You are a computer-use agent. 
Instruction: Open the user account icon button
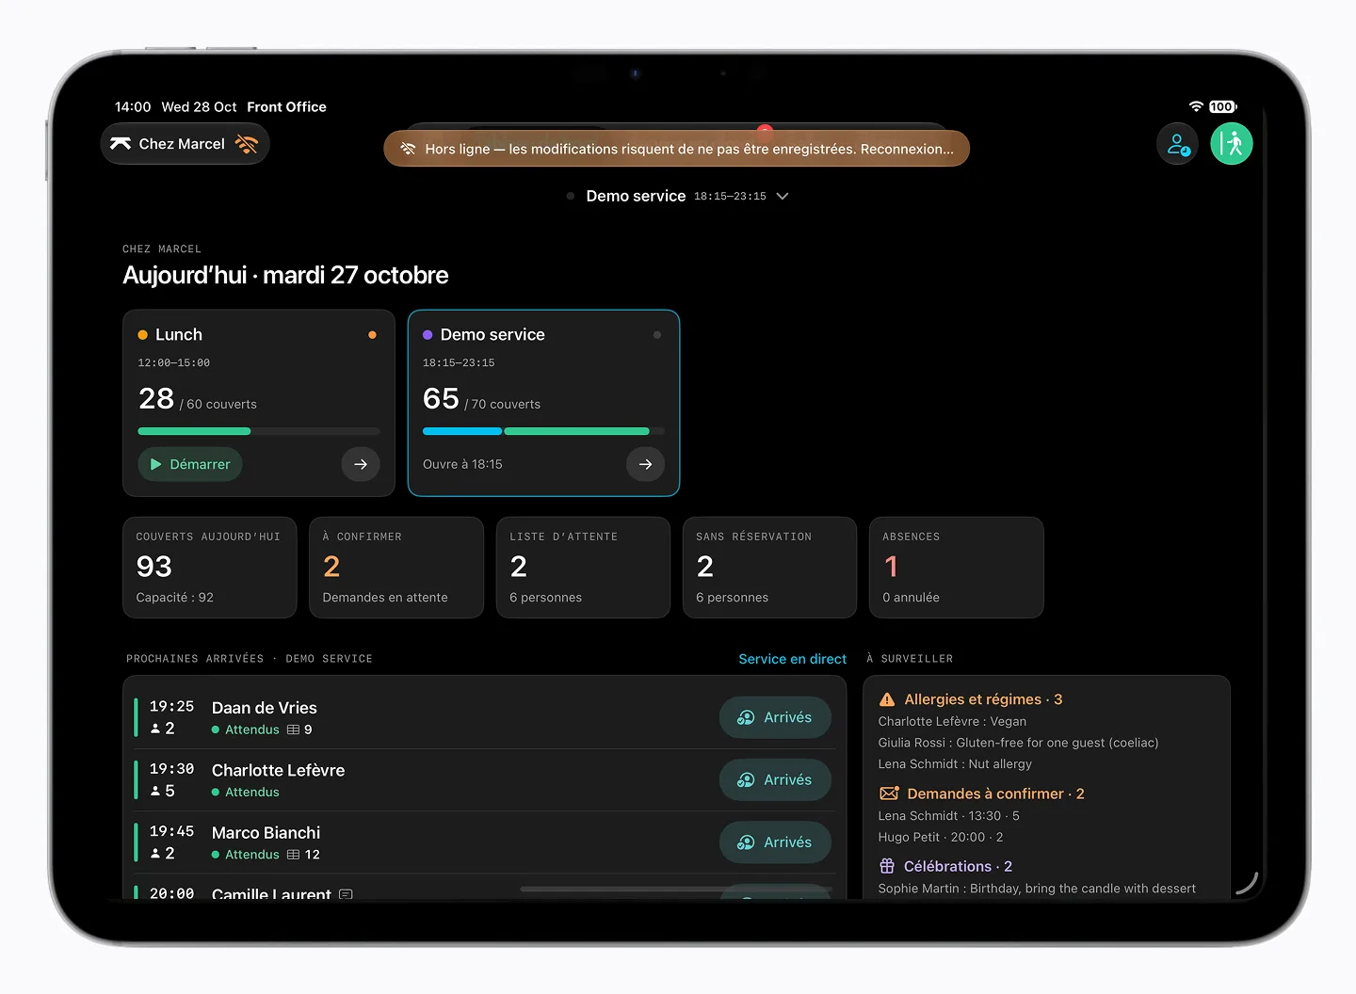[1177, 144]
